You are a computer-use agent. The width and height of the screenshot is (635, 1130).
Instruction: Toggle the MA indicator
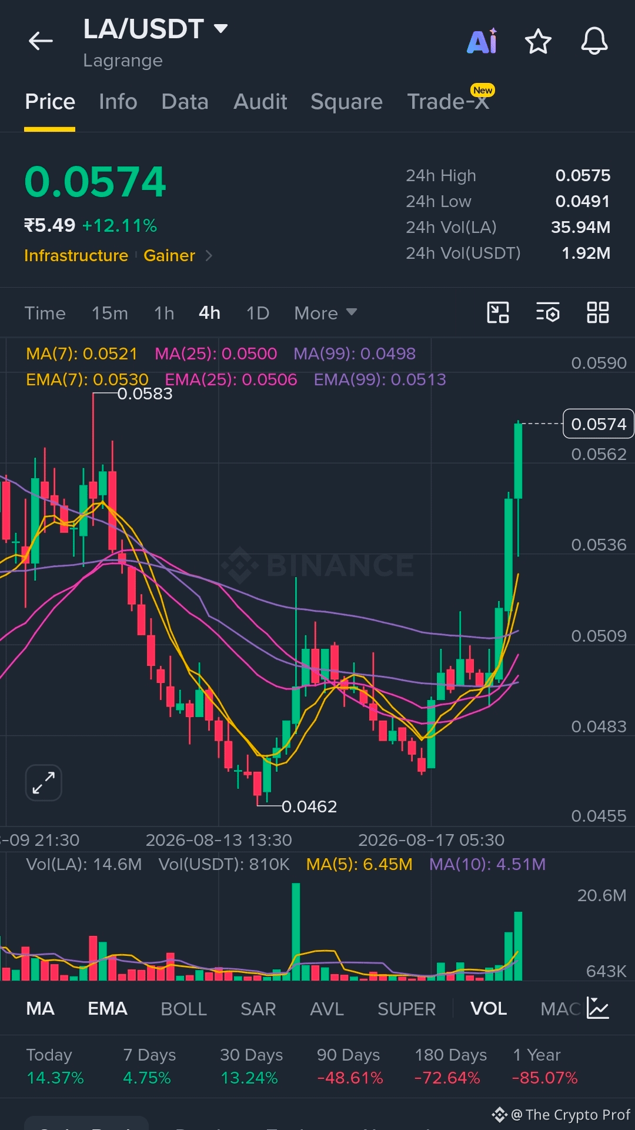[41, 1009]
